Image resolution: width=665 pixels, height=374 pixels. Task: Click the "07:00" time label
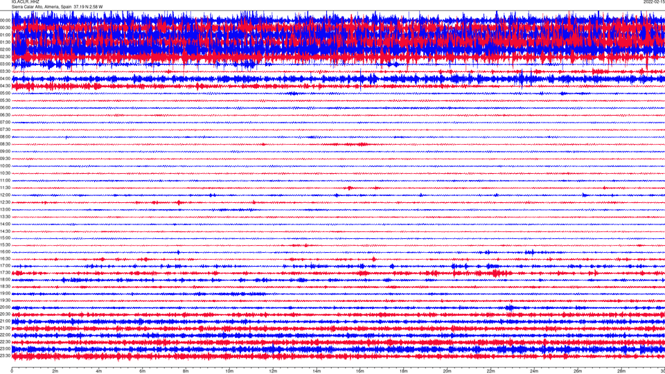[x=5, y=122]
